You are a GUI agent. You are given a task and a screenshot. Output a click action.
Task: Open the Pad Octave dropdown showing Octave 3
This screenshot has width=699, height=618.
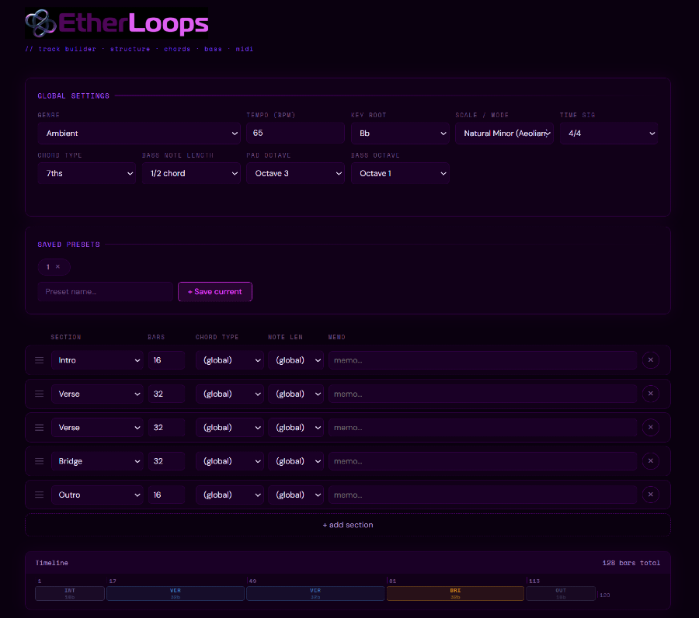tap(296, 173)
